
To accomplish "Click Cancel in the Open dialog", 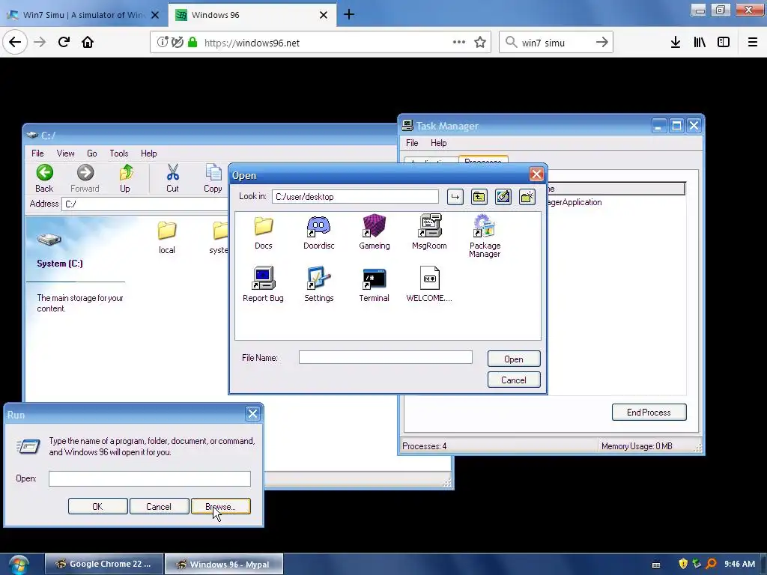I will [514, 380].
